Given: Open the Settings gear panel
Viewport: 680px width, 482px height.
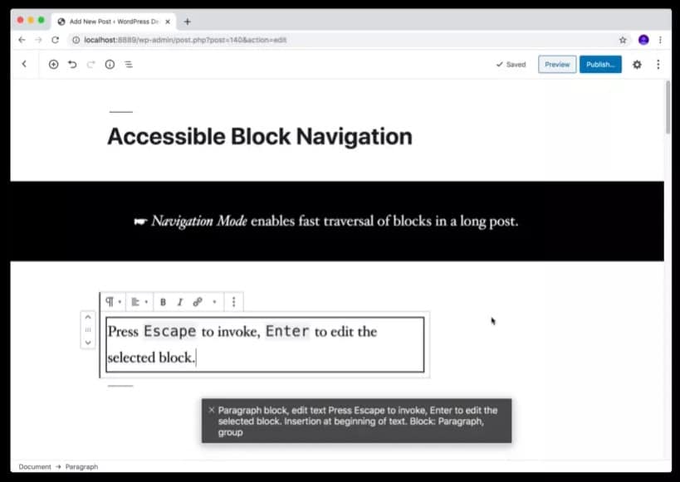Looking at the screenshot, I should coord(637,65).
